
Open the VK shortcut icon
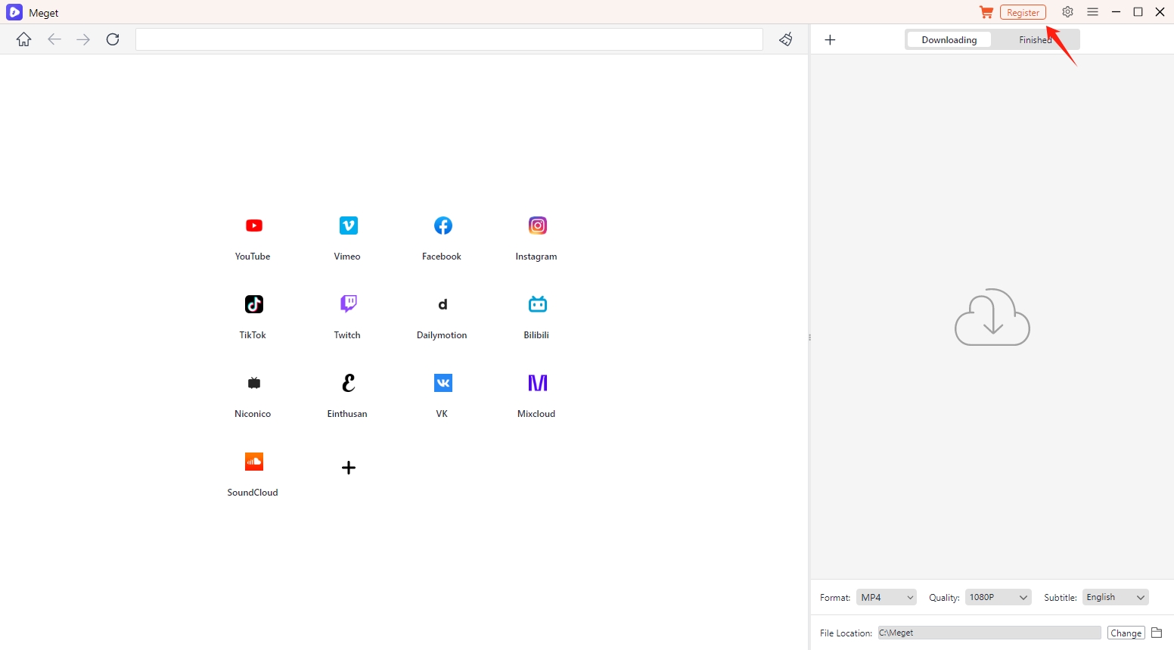443,383
